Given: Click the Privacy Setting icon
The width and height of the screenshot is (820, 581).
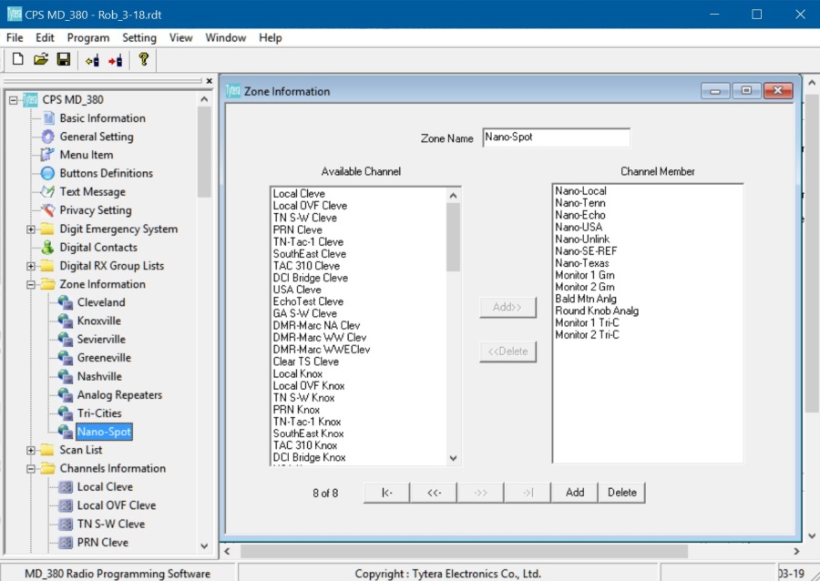Looking at the screenshot, I should pos(47,210).
